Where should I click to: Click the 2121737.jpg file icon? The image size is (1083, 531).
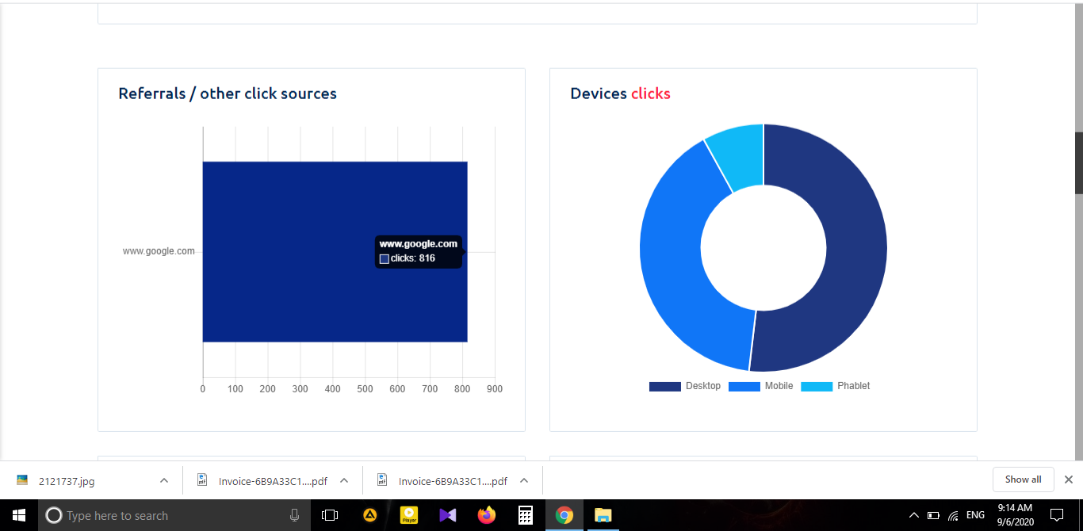pos(22,480)
